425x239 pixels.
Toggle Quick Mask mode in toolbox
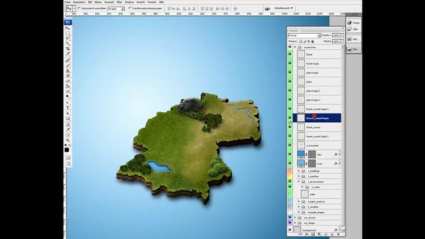(x=68, y=158)
